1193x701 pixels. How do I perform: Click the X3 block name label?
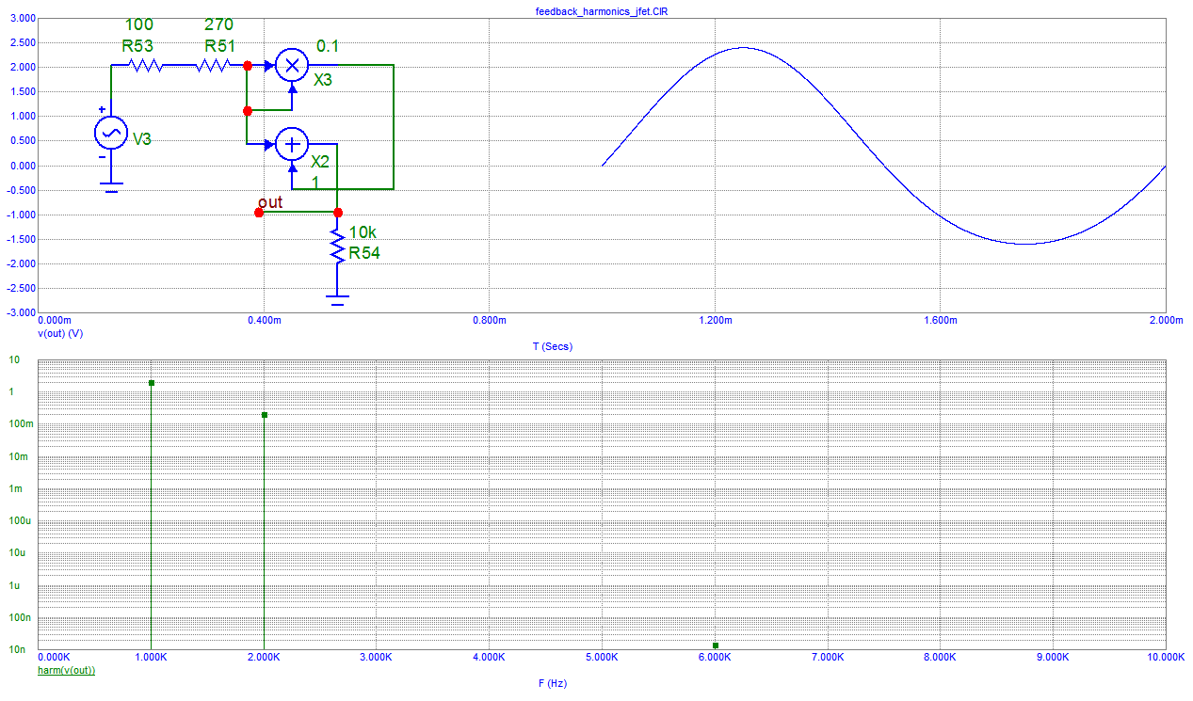tap(322, 80)
